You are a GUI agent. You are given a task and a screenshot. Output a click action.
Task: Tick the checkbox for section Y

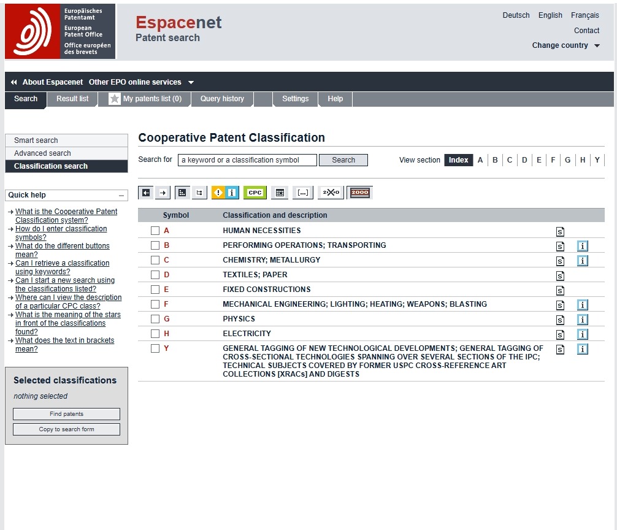(x=155, y=348)
